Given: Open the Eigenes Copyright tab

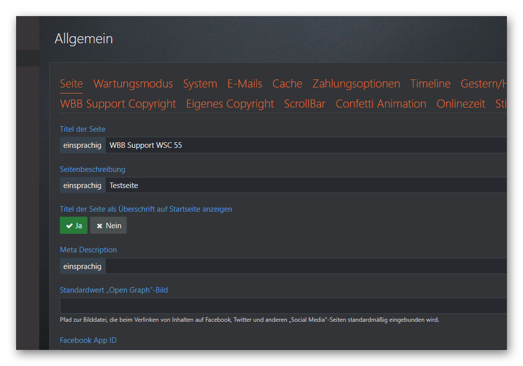Looking at the screenshot, I should pos(230,104).
